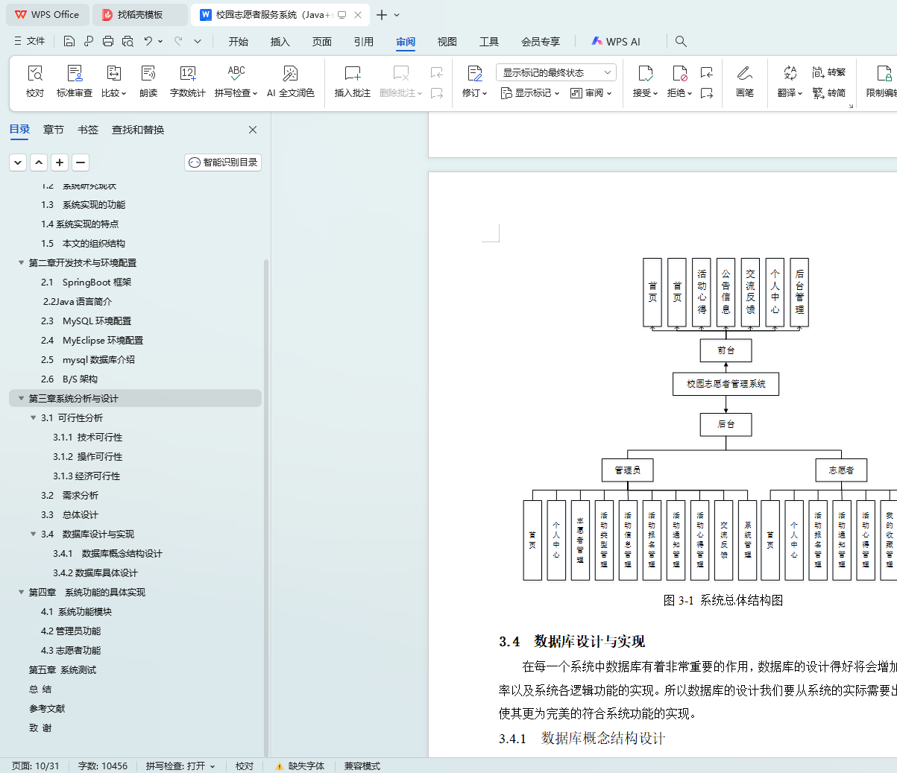Image resolution: width=897 pixels, height=773 pixels.
Task: Click the 修订 track changes icon
Action: 475,73
